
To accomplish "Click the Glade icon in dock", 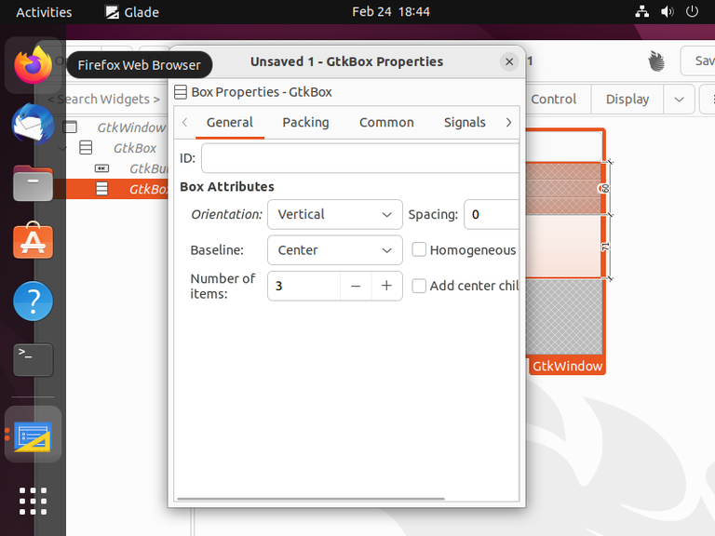I will click(33, 436).
